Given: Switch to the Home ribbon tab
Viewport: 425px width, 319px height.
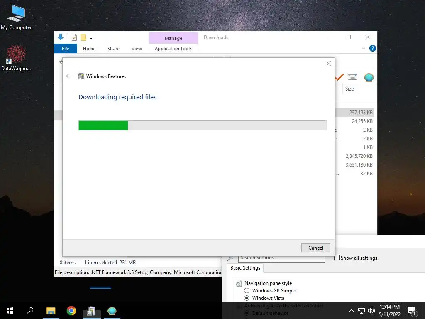Looking at the screenshot, I should click(89, 49).
